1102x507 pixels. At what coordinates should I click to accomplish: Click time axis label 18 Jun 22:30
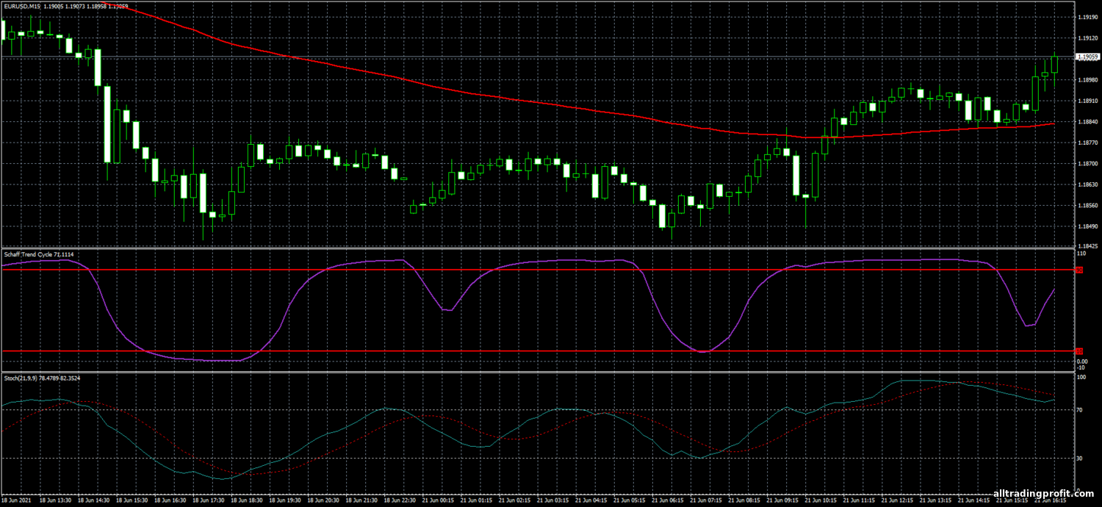tap(400, 500)
